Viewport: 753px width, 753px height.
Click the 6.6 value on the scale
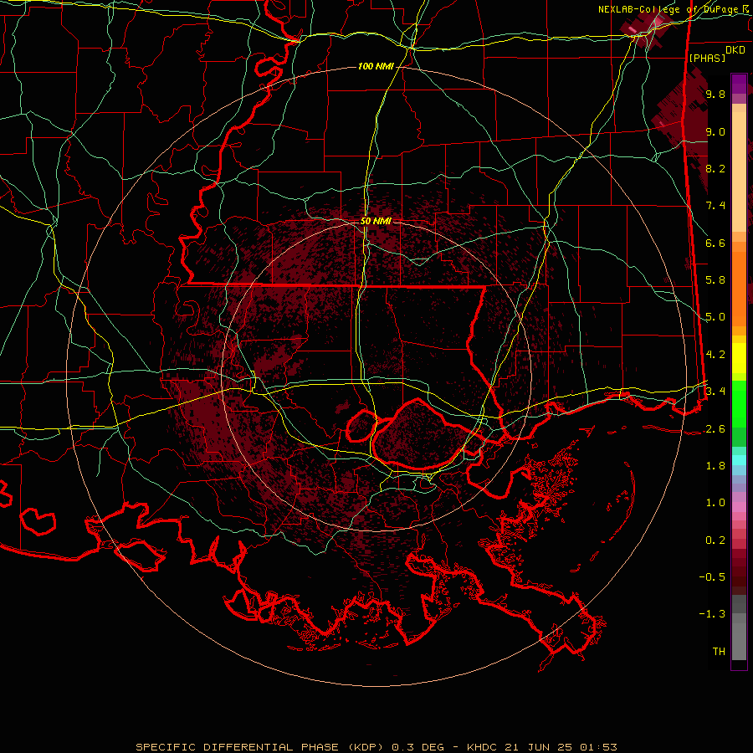(x=715, y=243)
